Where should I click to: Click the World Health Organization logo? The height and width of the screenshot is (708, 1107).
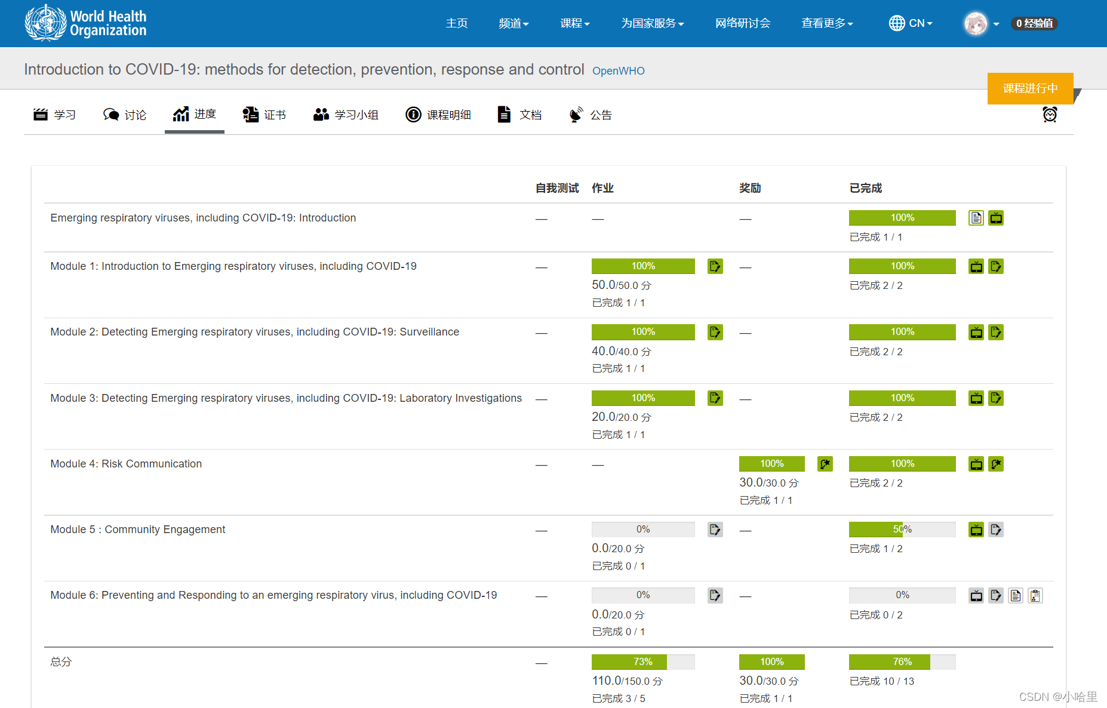tap(85, 23)
